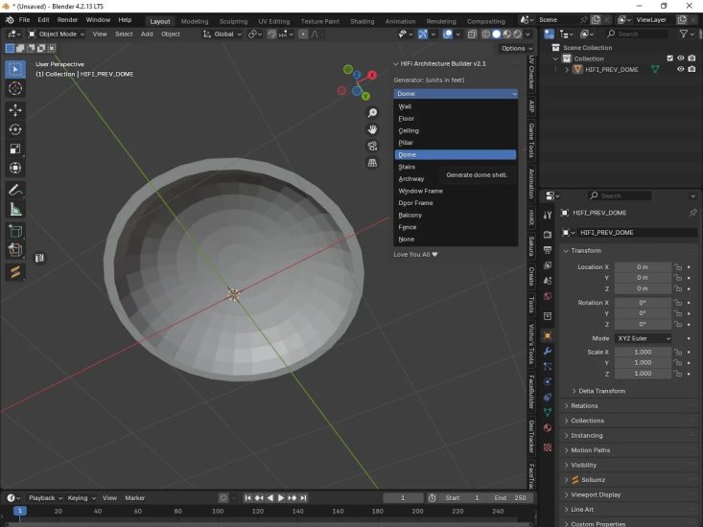
Task: Select the Measure tool
Action: (x=15, y=210)
